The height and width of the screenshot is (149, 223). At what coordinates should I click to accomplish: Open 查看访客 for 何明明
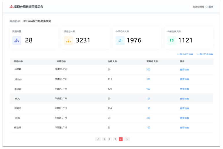coord(185,108)
